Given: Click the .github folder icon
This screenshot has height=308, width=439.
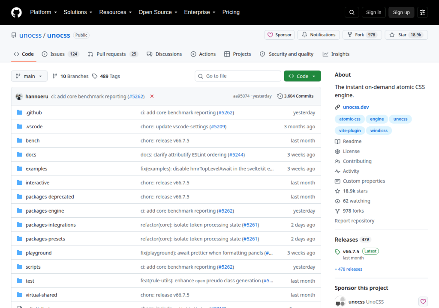Looking at the screenshot, I should (x=19, y=113).
